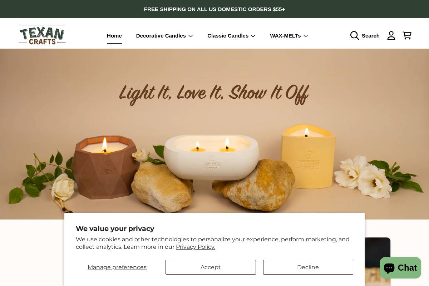Image resolution: width=429 pixels, height=286 pixels.
Task: View the shopping cart icon
Action: tap(407, 35)
